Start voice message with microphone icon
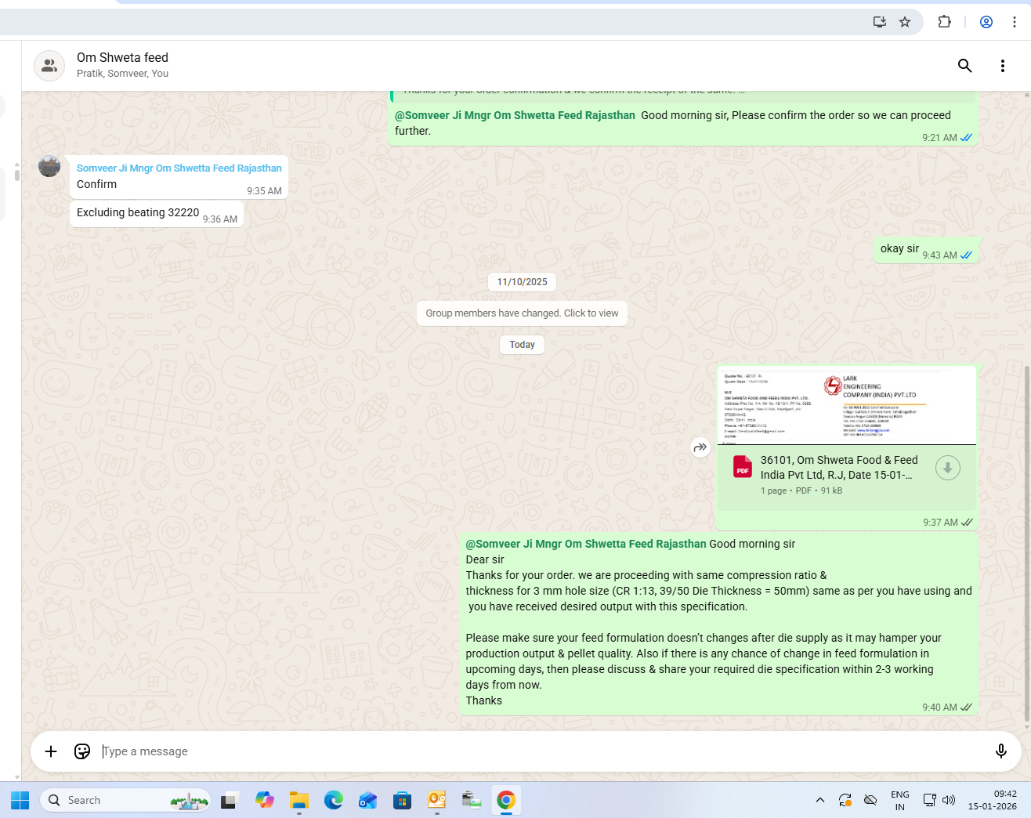The height and width of the screenshot is (818, 1031). [x=1000, y=751]
